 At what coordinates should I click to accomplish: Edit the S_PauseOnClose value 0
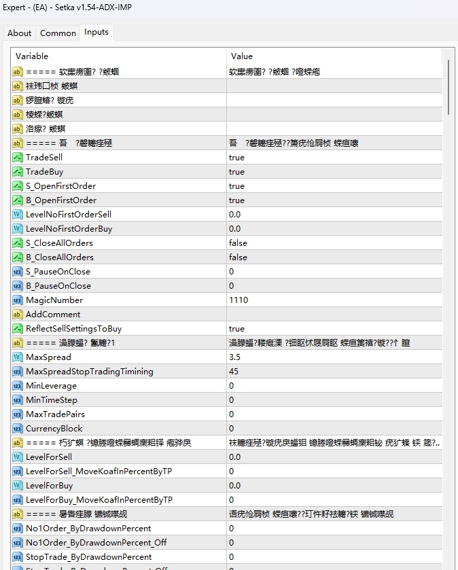[x=334, y=272]
